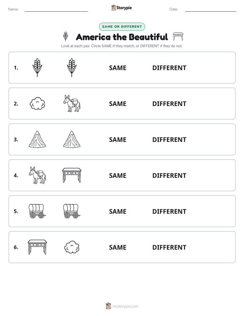The height and width of the screenshot is (316, 244).
Task: Select the table picture in row 4
Action: (x=72, y=175)
